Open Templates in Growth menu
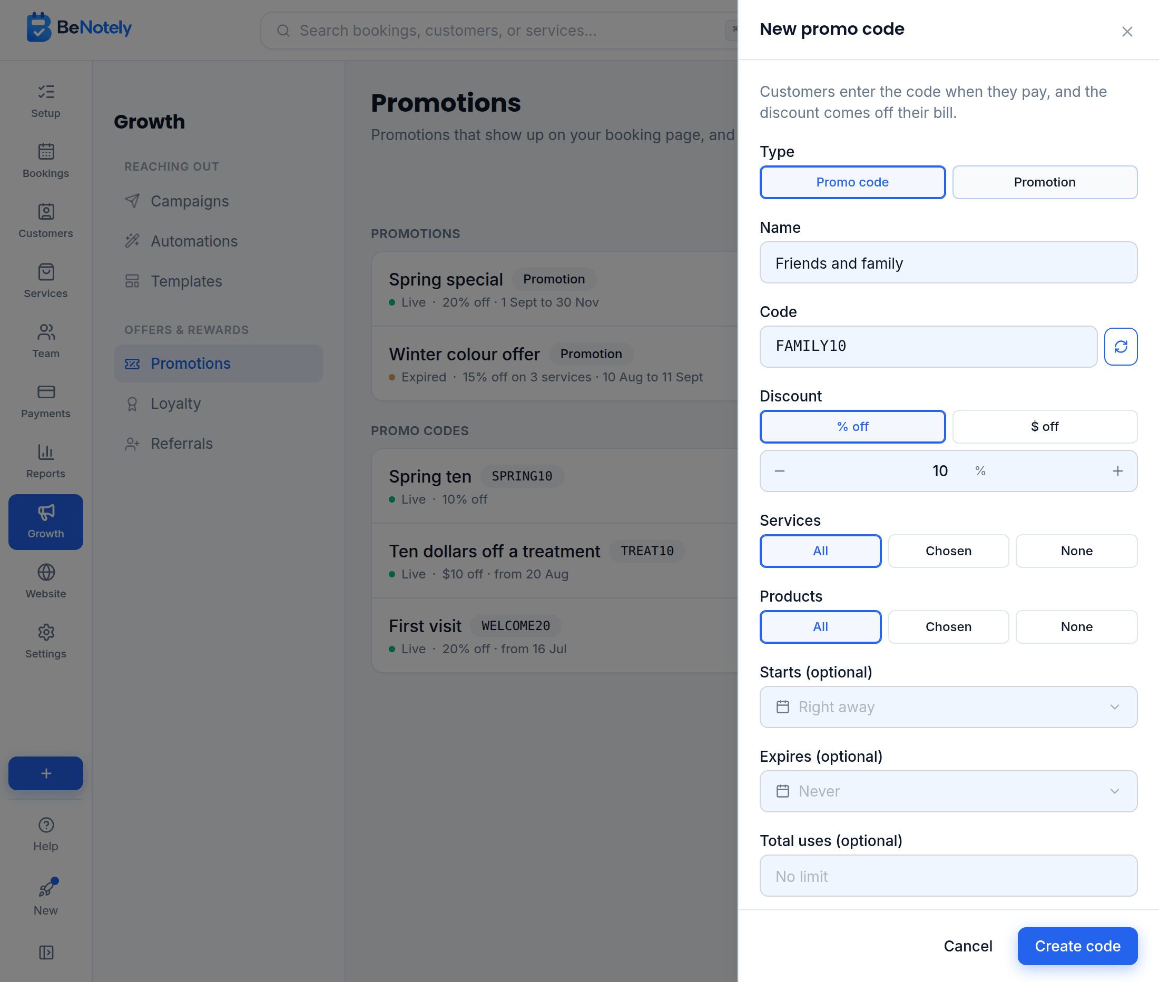Screen dimensions: 1159x982 tap(218, 281)
